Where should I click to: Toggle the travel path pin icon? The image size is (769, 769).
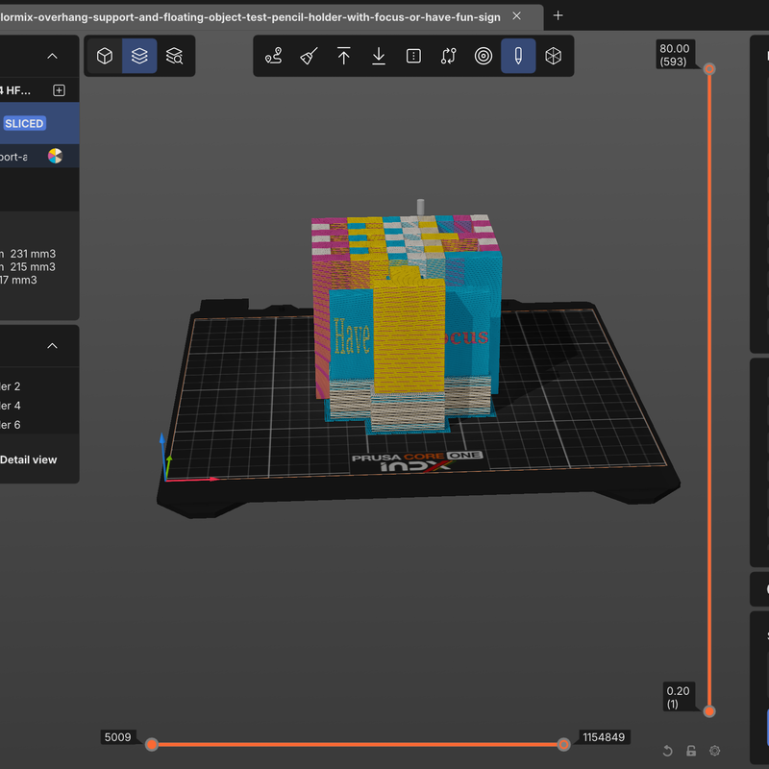point(274,56)
